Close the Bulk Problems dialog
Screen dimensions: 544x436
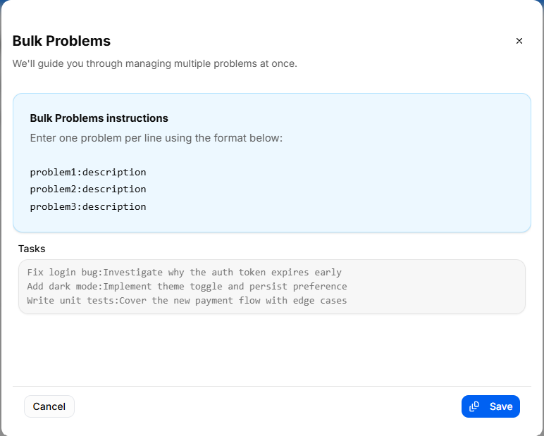tap(519, 41)
